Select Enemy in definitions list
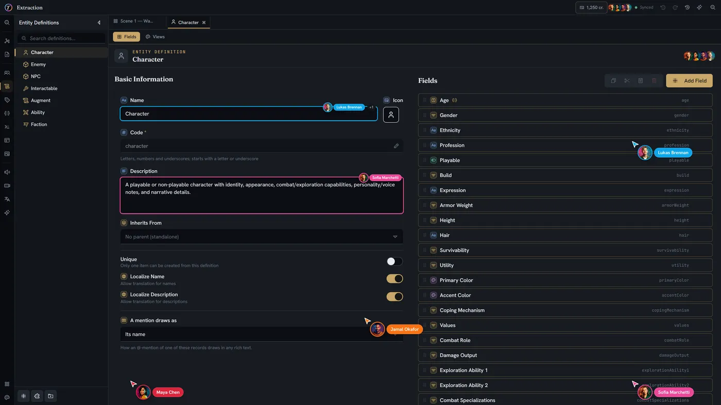 tap(61, 64)
